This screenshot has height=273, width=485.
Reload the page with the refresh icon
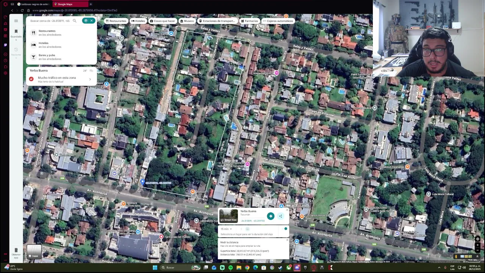[22, 10]
